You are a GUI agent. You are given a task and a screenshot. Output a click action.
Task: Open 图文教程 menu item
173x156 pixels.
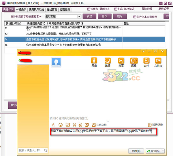147,9
